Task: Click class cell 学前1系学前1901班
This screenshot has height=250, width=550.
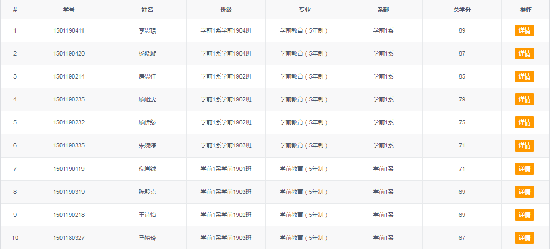Action: click(x=226, y=169)
